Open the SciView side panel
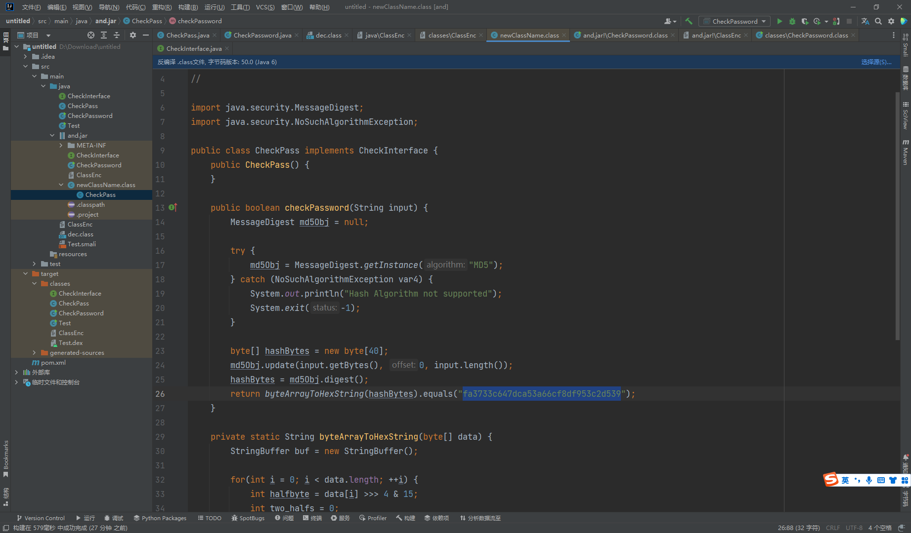The height and width of the screenshot is (533, 911). coord(906,115)
